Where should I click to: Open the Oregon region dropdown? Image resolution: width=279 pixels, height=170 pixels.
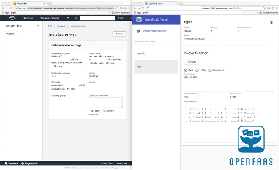coord(122,18)
